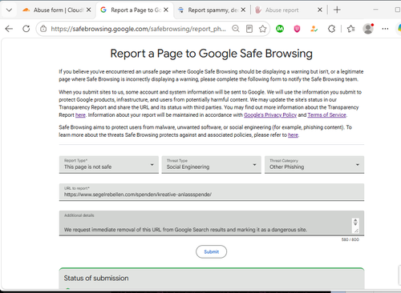This screenshot has width=401, height=293.
Task: Click the page title Report a Page heading
Action: [211, 54]
